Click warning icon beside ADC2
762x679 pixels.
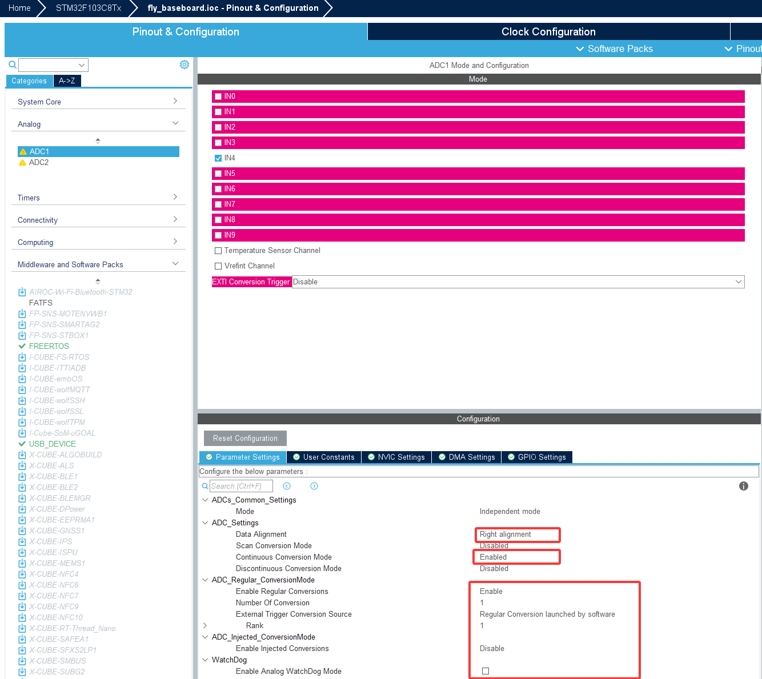point(23,163)
